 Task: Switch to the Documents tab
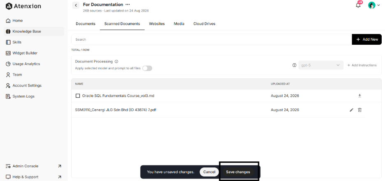tap(86, 24)
